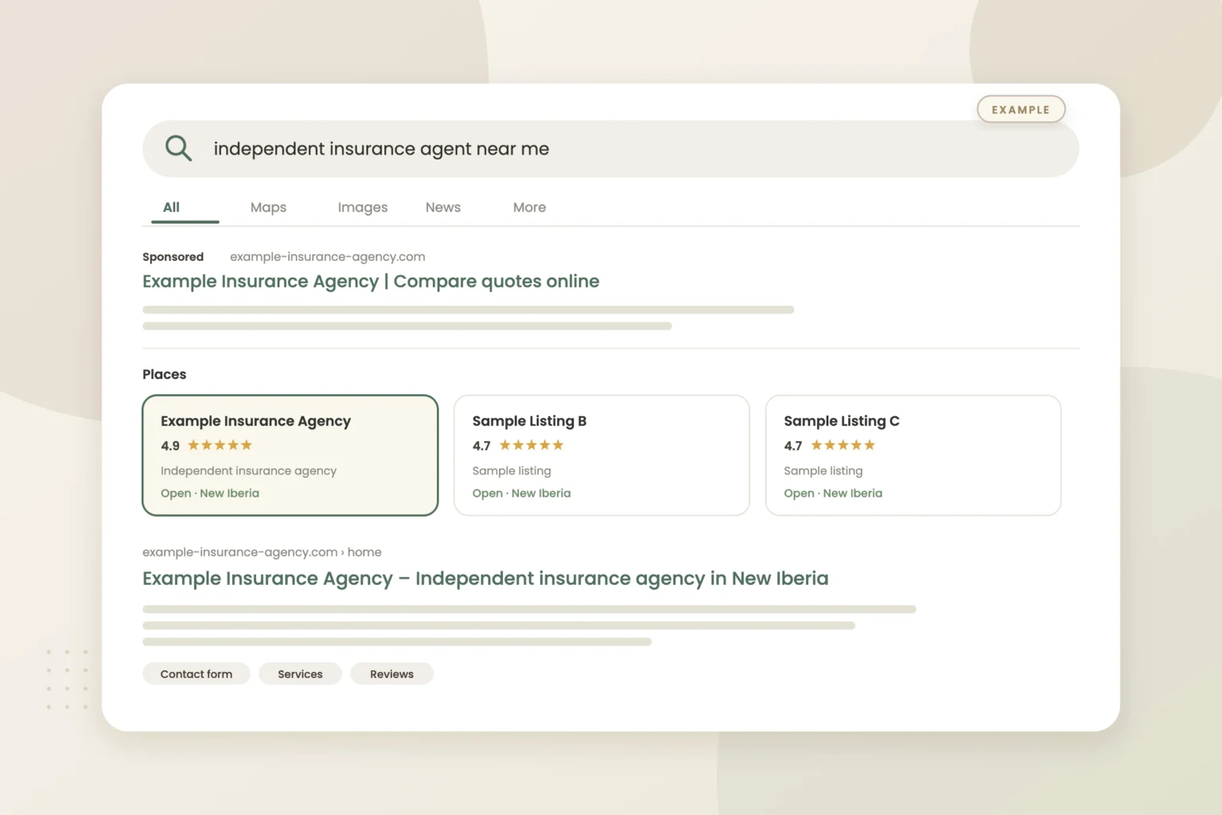1222x815 pixels.
Task: Switch to the Maps tab
Action: click(x=268, y=207)
